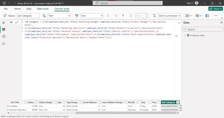
Task: Click the Redo arrow in title bar
Action: (x=14, y=3)
